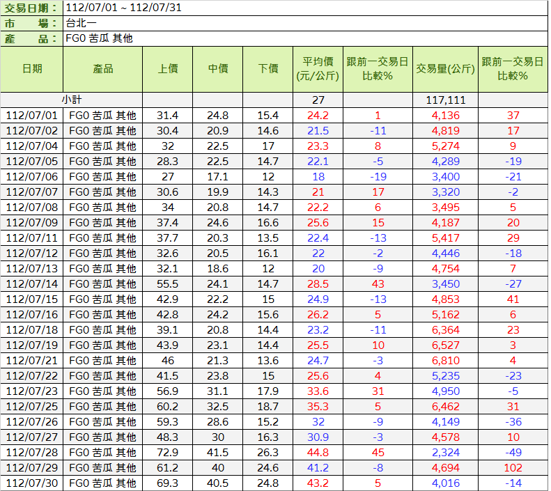
Task: Click the highest upper price 72.9
Action: 167,453
